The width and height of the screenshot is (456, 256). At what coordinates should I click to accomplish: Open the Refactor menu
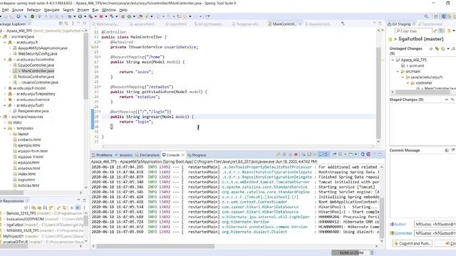33,10
